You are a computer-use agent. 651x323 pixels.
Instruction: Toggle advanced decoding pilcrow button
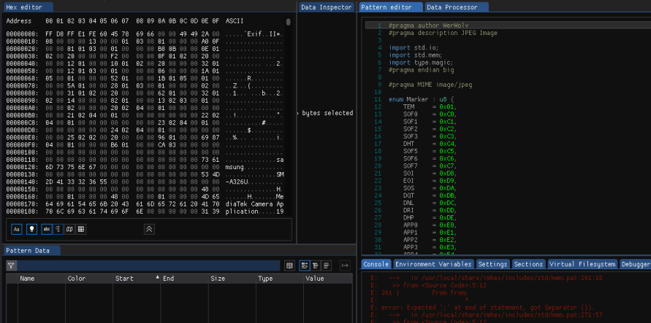[x=58, y=229]
